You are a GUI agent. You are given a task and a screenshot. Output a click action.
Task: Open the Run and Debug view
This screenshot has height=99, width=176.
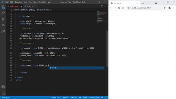[x=3, y=26]
